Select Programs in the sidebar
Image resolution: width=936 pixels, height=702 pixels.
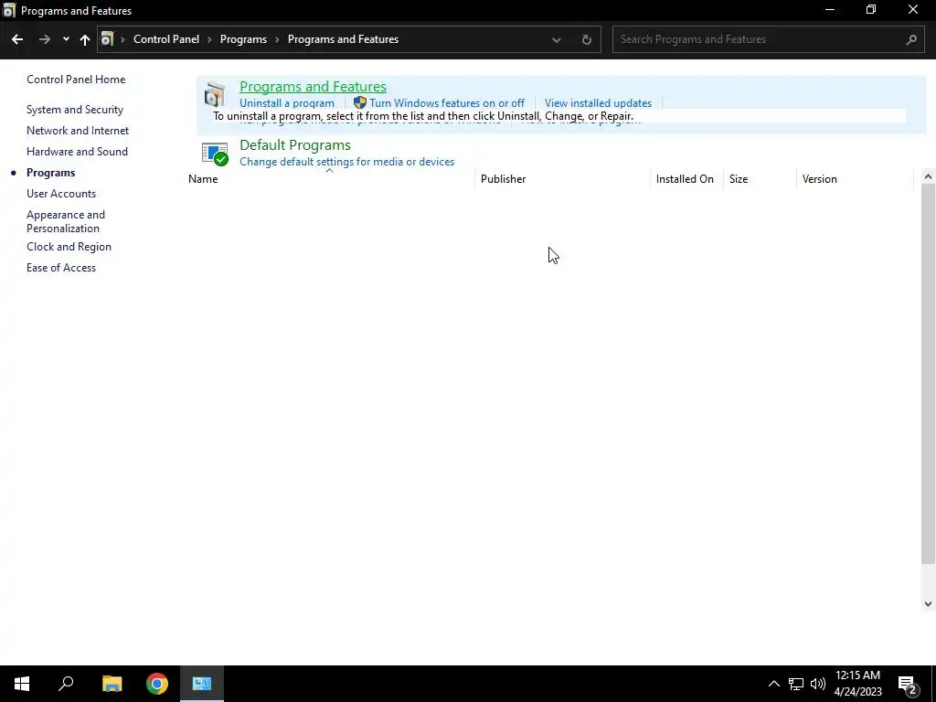click(51, 173)
